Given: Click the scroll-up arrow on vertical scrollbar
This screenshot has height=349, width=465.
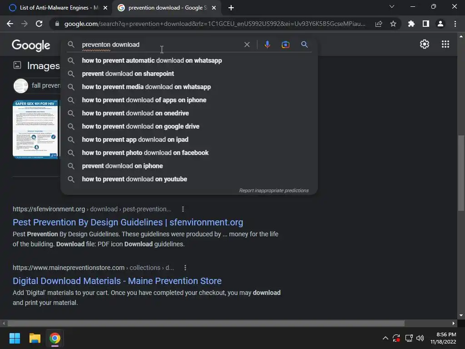Looking at the screenshot, I should click(x=460, y=36).
